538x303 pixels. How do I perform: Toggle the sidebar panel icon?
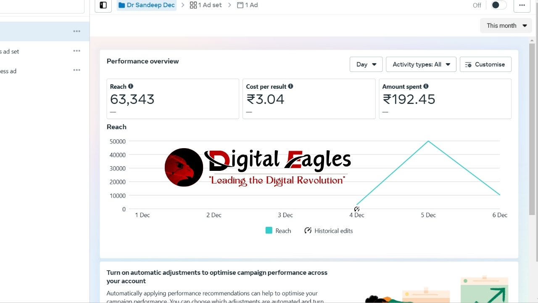click(x=103, y=5)
